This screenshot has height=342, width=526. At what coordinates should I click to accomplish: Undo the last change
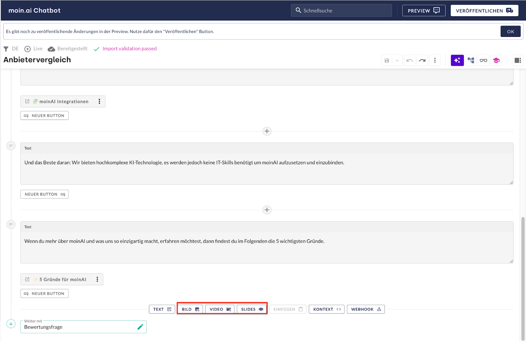point(409,60)
